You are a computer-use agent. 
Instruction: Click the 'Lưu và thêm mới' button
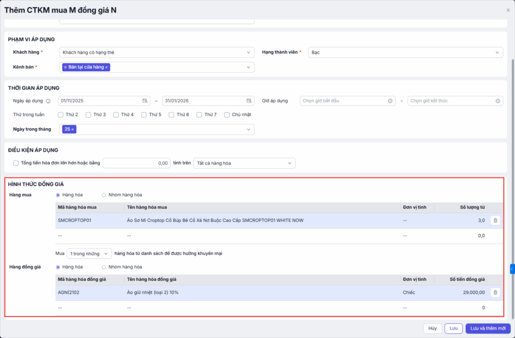[488, 328]
